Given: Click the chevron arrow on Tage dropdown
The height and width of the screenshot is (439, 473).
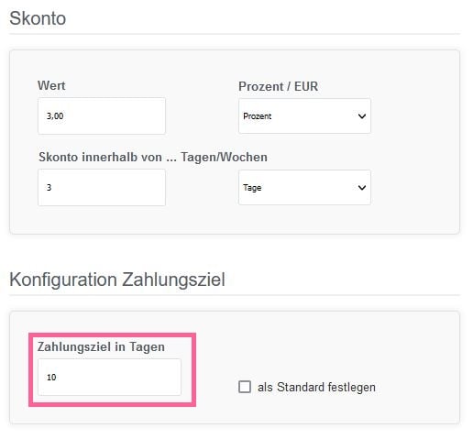Looking at the screenshot, I should [362, 188].
